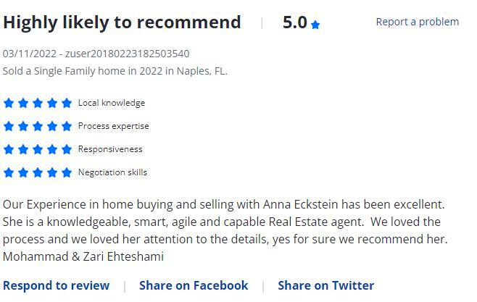This screenshot has width=477, height=302.
Task: Share this review on Facebook
Action: point(194,285)
